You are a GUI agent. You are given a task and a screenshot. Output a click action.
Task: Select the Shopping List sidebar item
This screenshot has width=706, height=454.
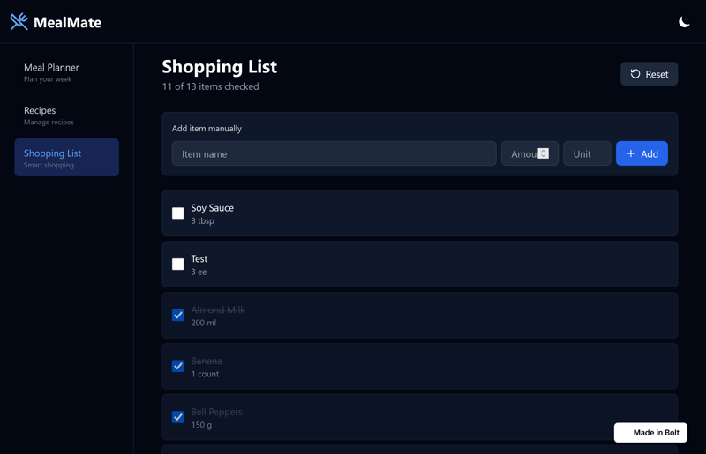point(66,158)
